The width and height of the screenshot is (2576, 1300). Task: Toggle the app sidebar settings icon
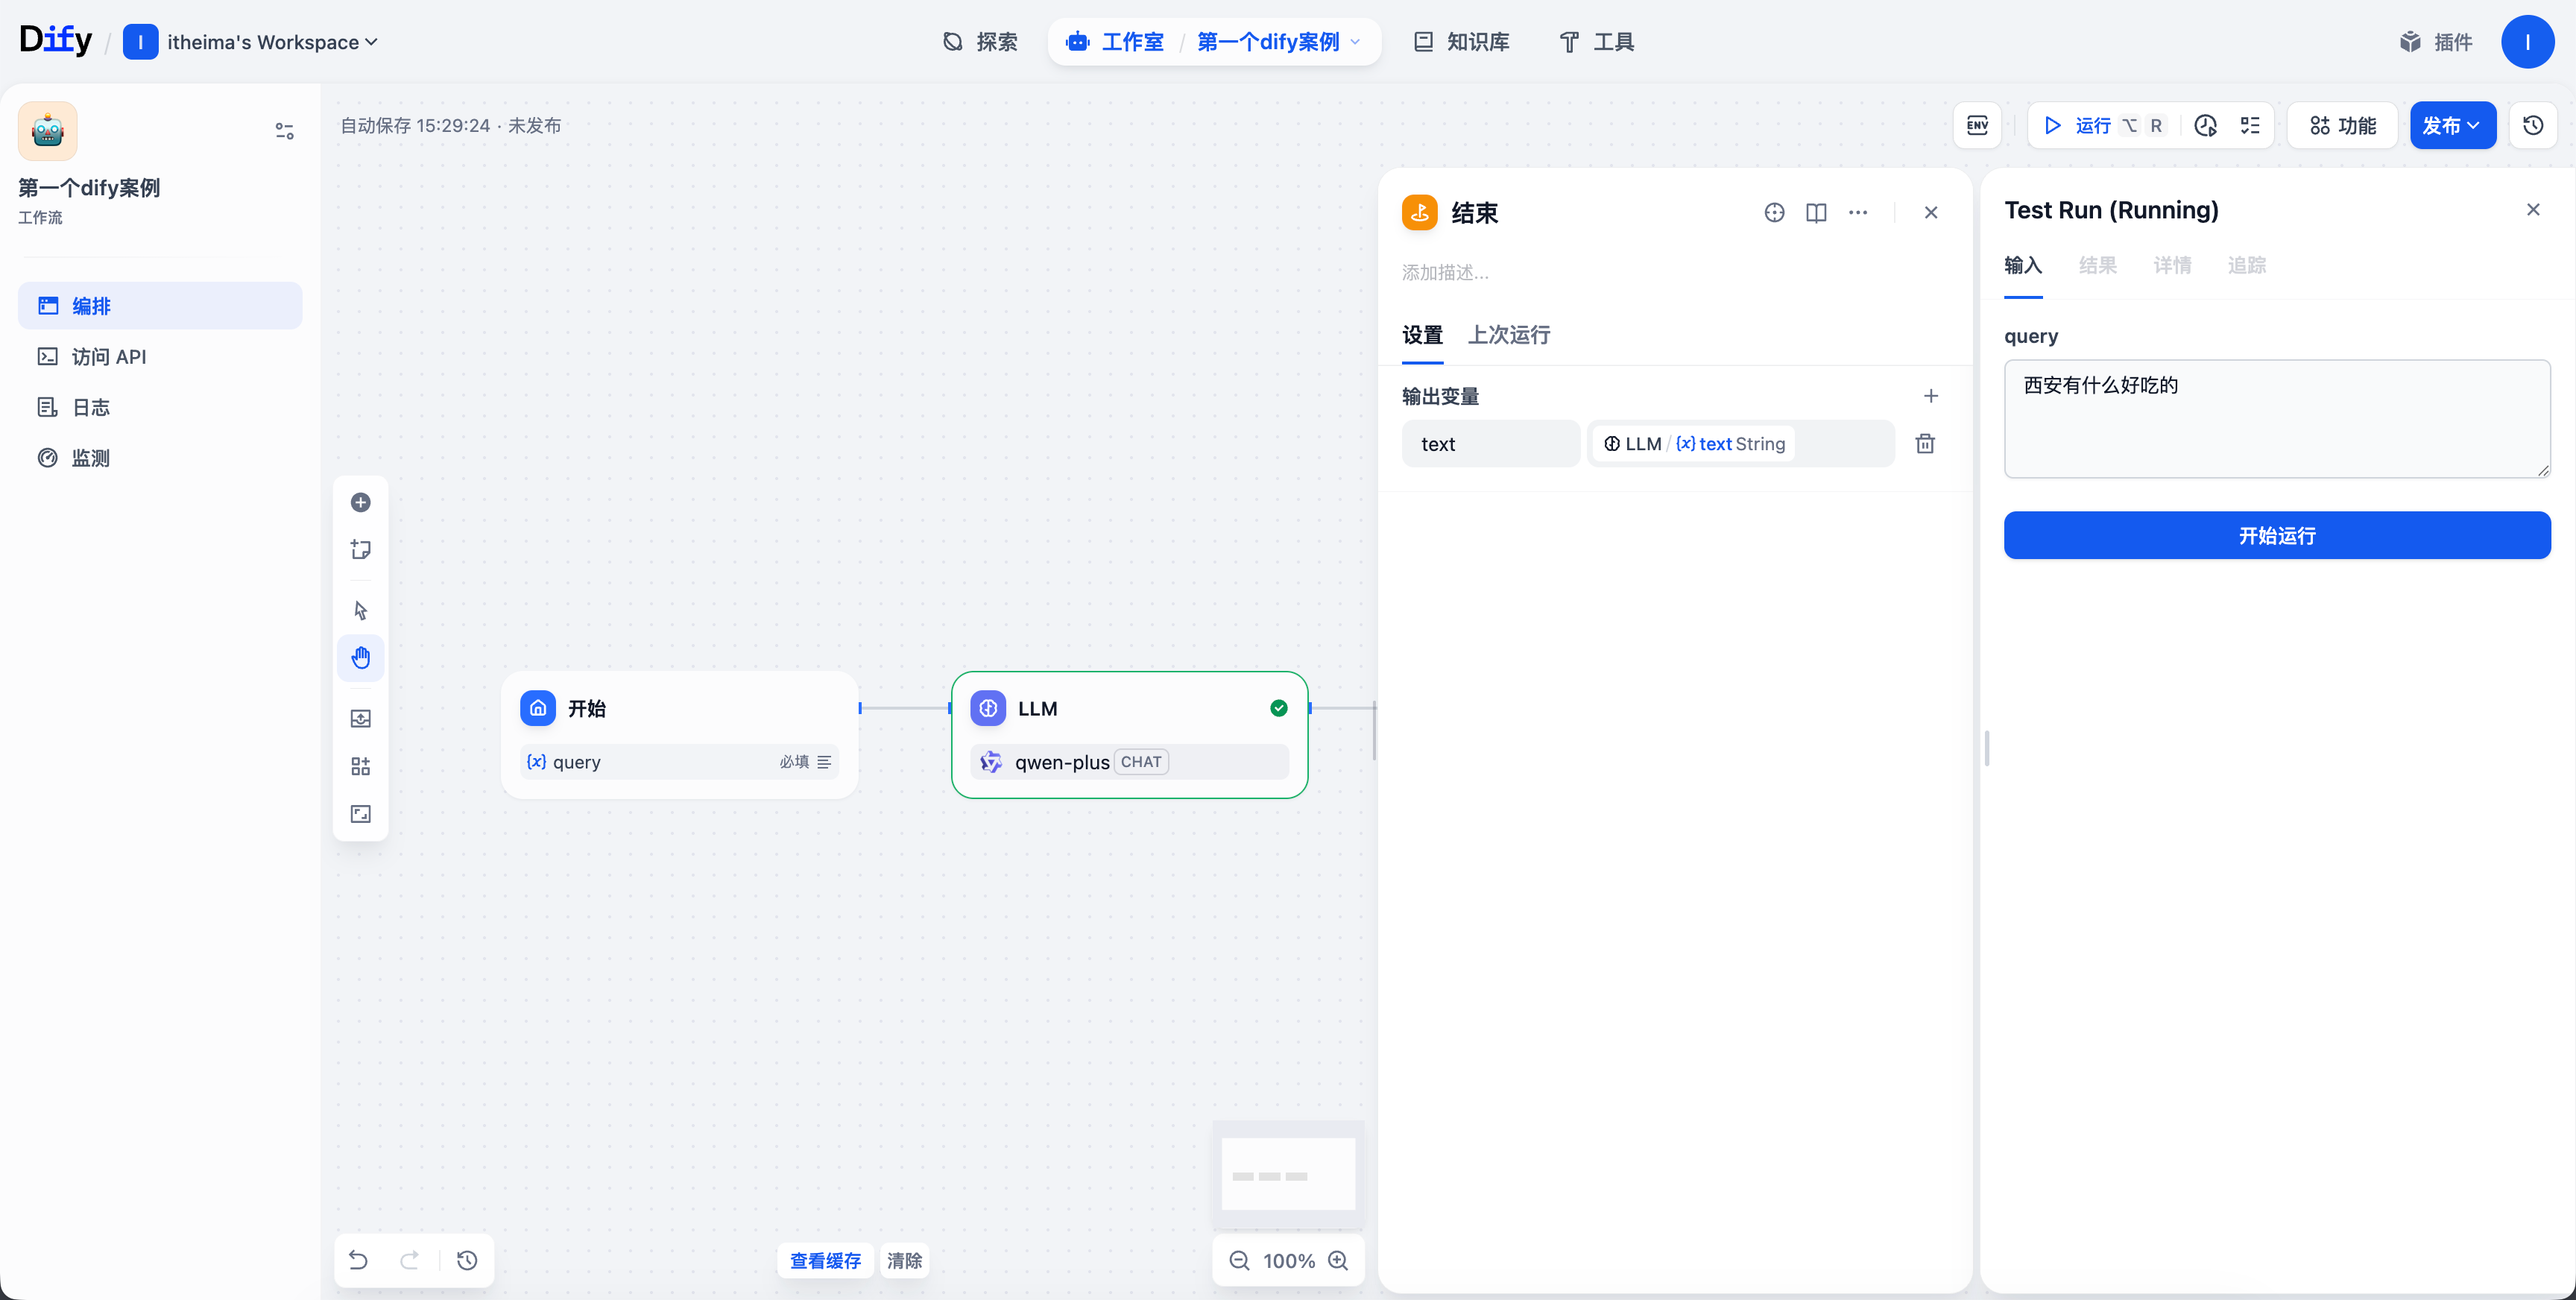pyautogui.click(x=284, y=131)
